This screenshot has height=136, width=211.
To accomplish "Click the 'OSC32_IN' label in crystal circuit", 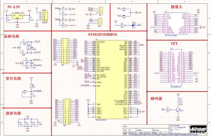I will pyautogui.click(x=36, y=60).
